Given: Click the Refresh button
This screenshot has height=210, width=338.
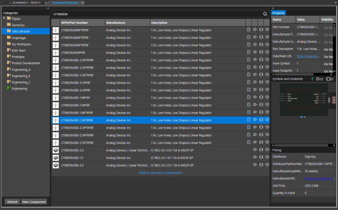Looking at the screenshot, I should [x=12, y=202].
